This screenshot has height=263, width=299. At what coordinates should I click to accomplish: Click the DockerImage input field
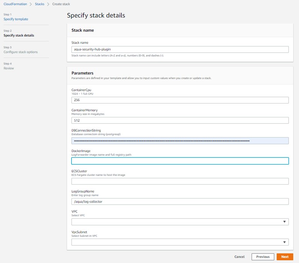click(180, 161)
